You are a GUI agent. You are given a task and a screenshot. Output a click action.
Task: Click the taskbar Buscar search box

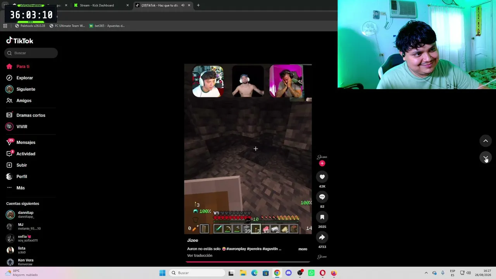click(197, 273)
